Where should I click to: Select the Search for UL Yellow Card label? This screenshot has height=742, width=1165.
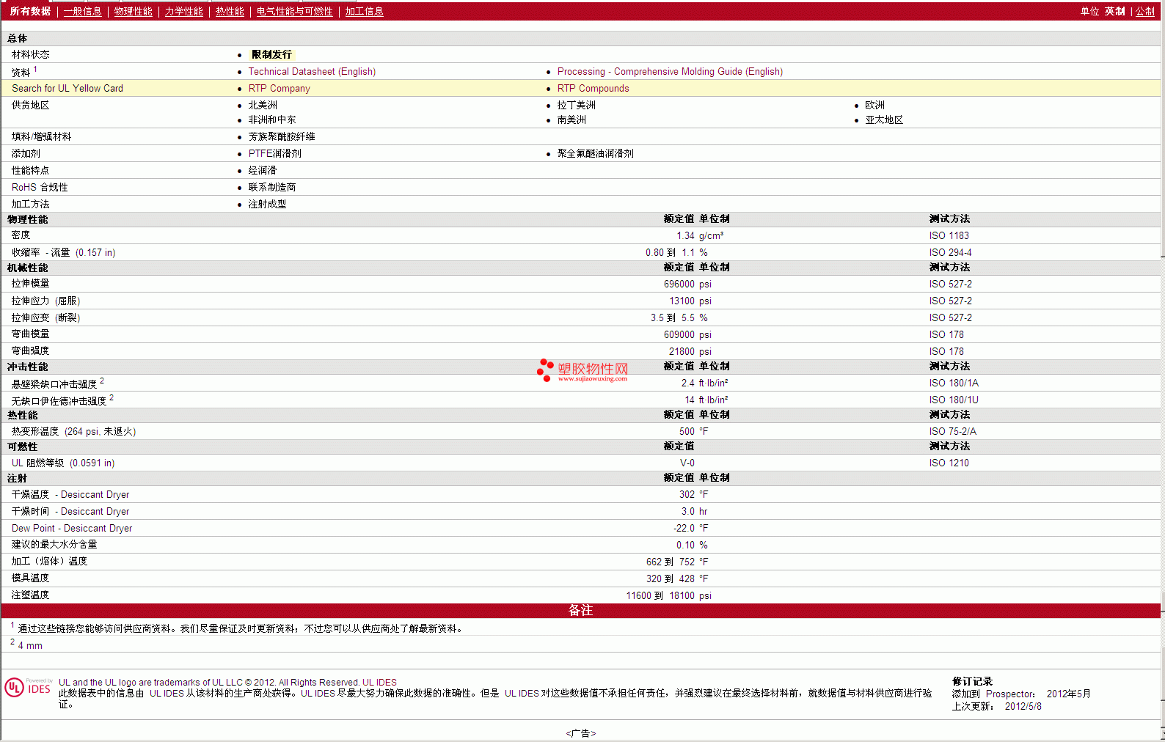click(67, 88)
